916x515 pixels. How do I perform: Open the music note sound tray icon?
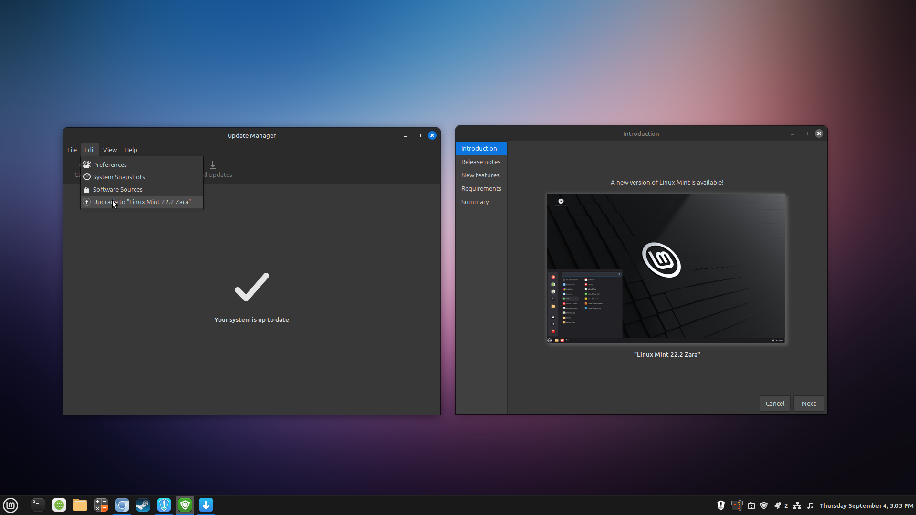(811, 505)
